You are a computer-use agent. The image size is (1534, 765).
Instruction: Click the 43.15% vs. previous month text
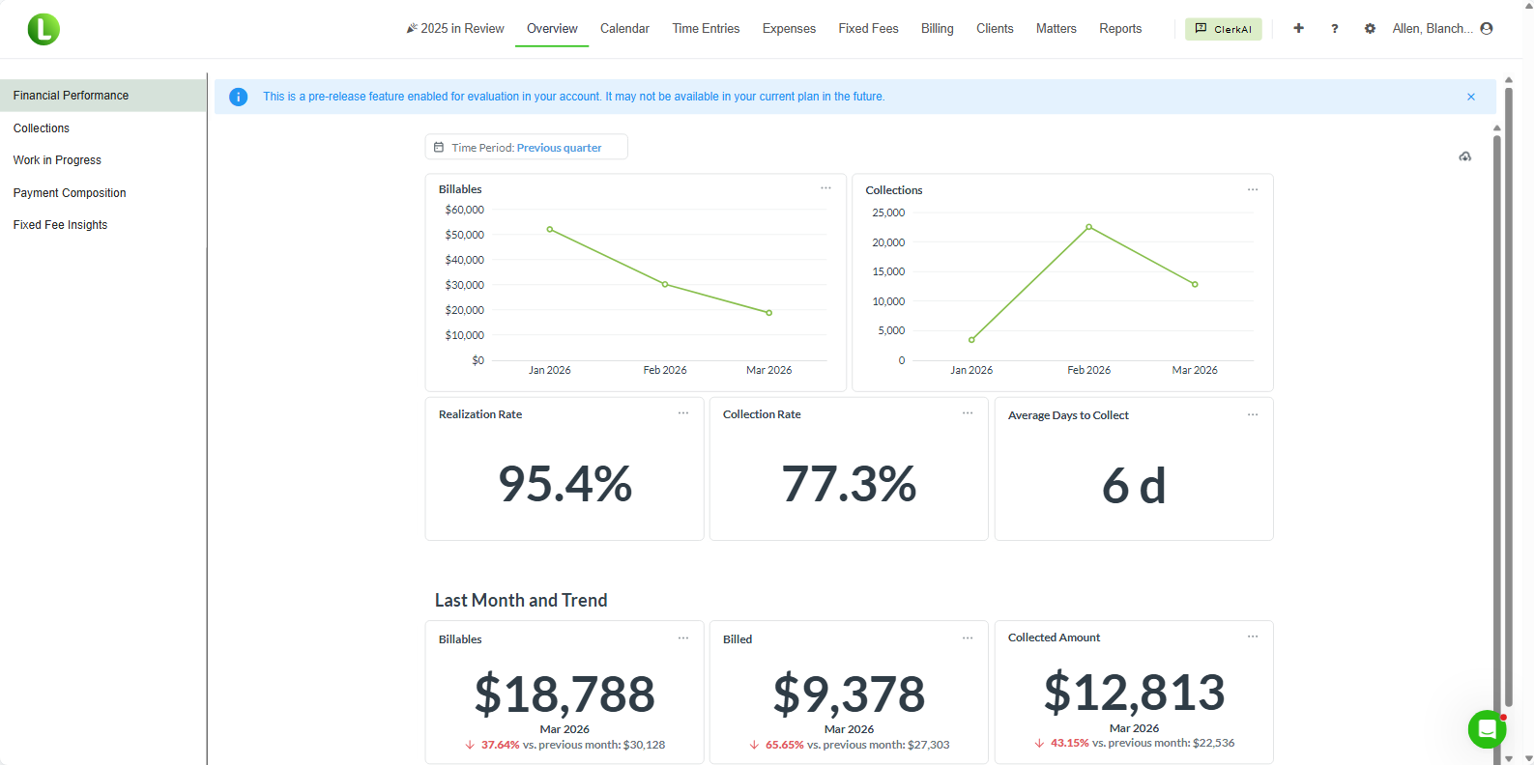pyautogui.click(x=1143, y=743)
